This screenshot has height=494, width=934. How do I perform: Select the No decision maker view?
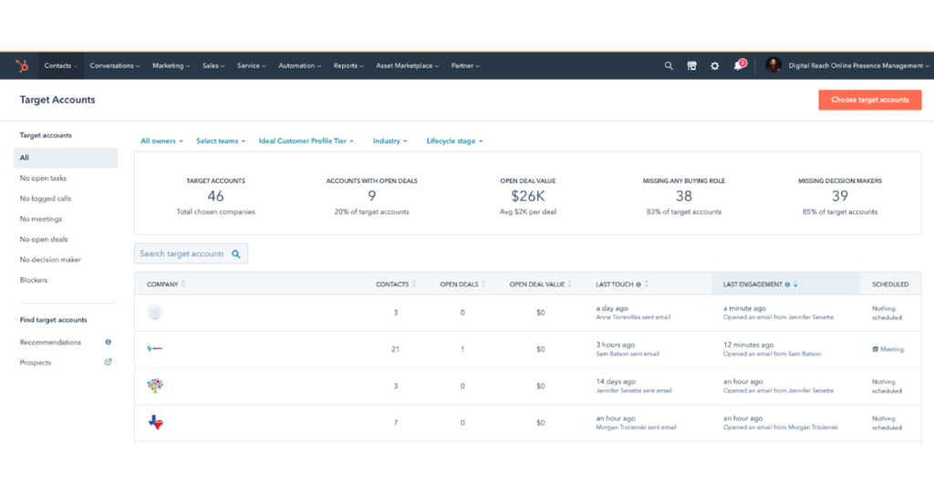point(50,260)
